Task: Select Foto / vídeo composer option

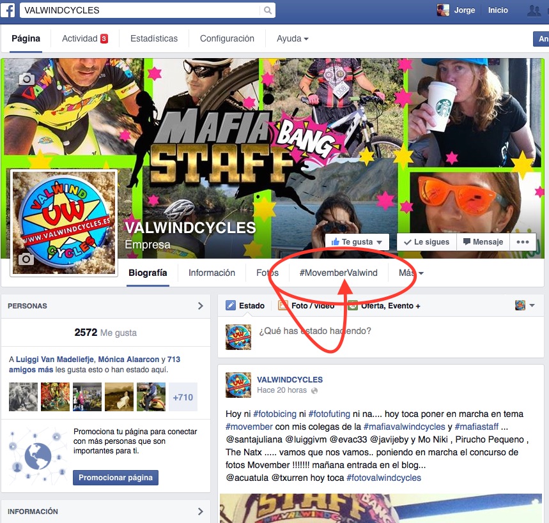Action: click(306, 305)
